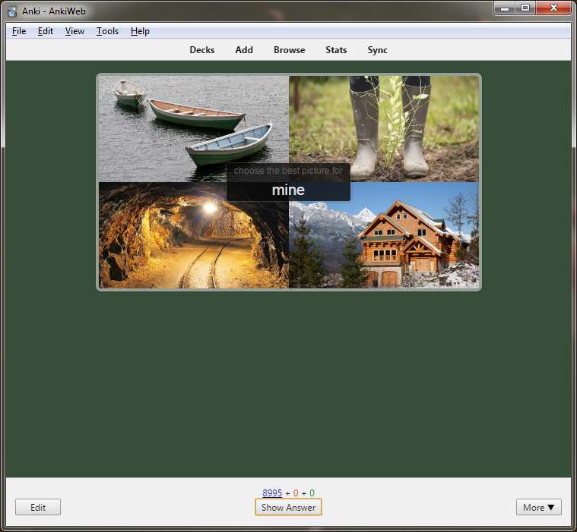
Task: Open the View menu
Action: [x=75, y=31]
